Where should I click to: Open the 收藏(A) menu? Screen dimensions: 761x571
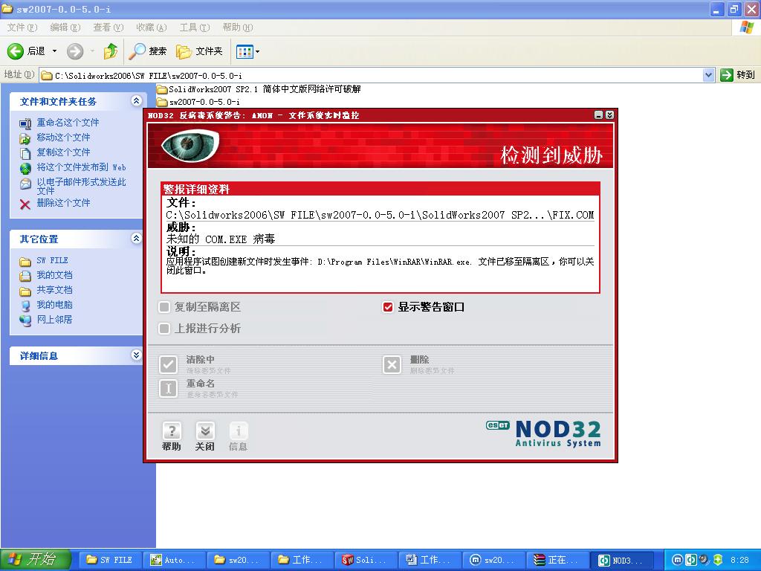[151, 28]
